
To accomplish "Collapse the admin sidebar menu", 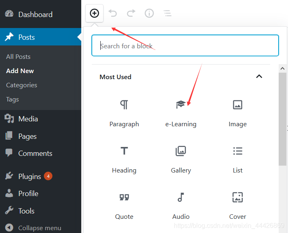I will click(41, 228).
